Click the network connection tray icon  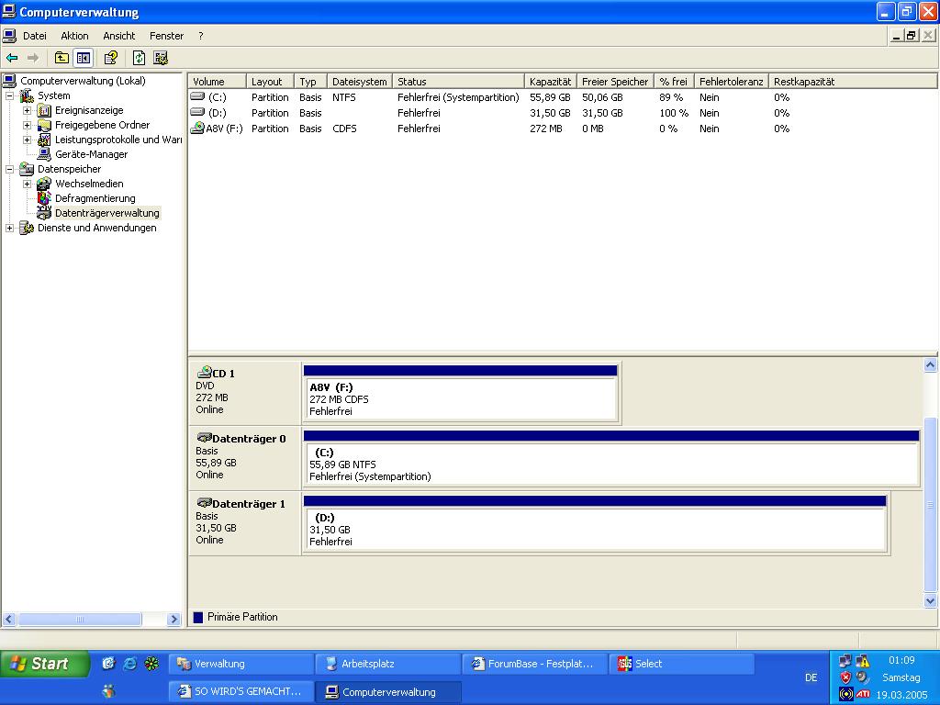coord(845,661)
